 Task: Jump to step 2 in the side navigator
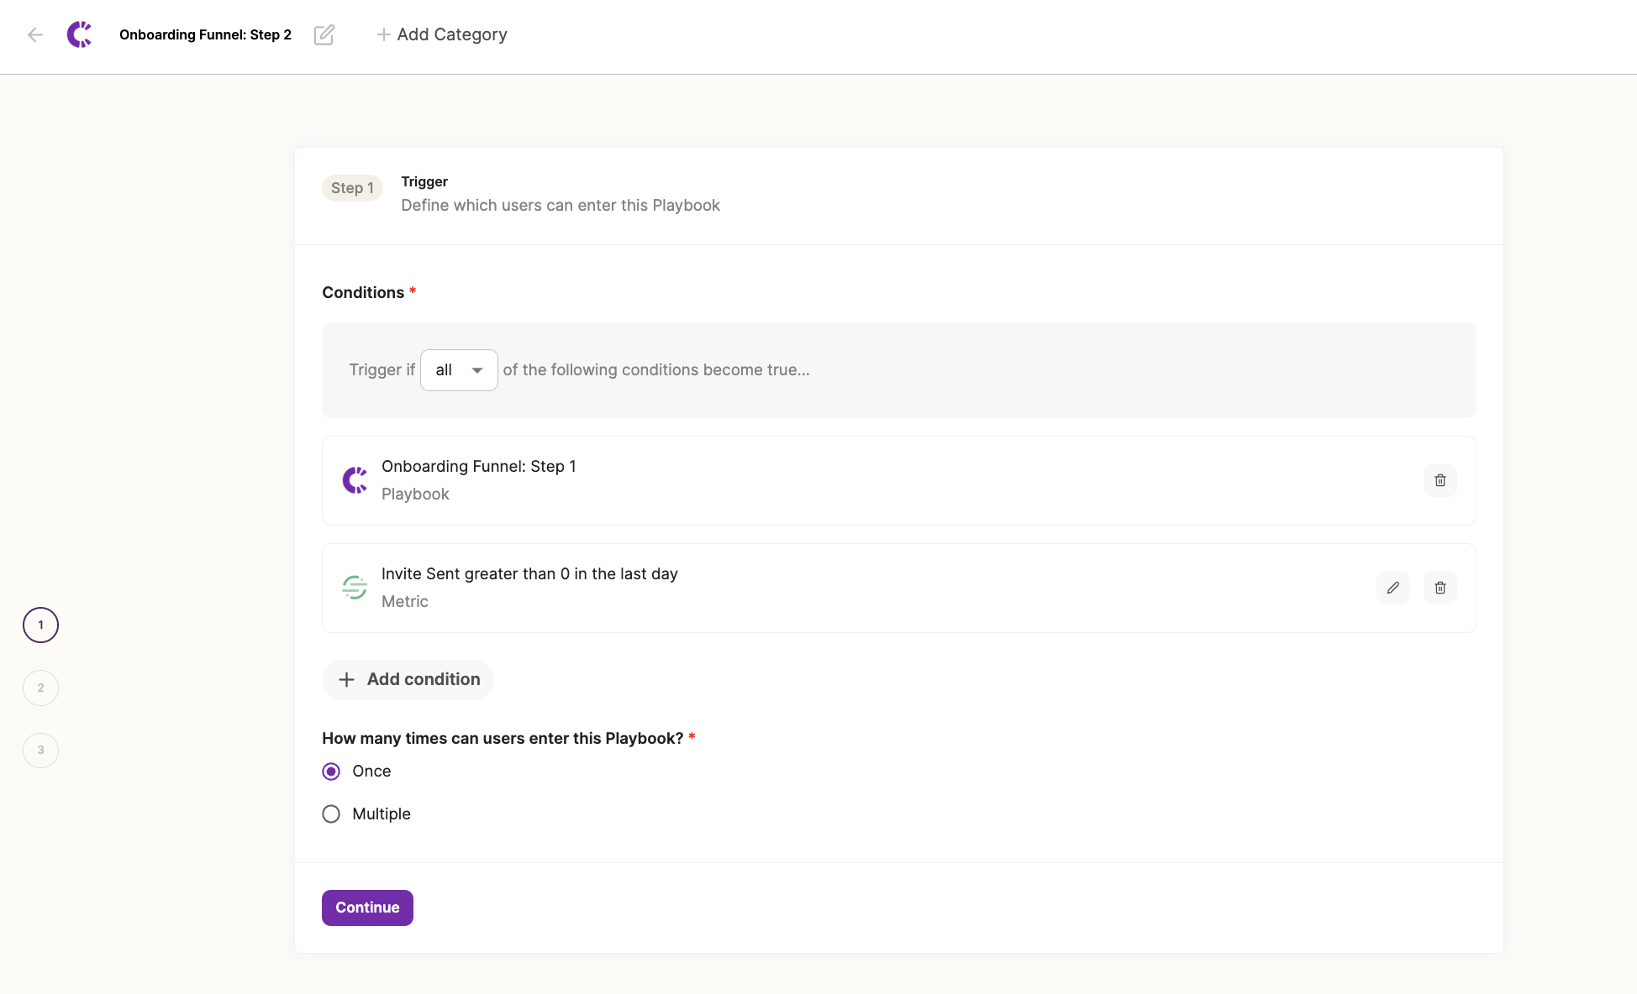click(40, 688)
